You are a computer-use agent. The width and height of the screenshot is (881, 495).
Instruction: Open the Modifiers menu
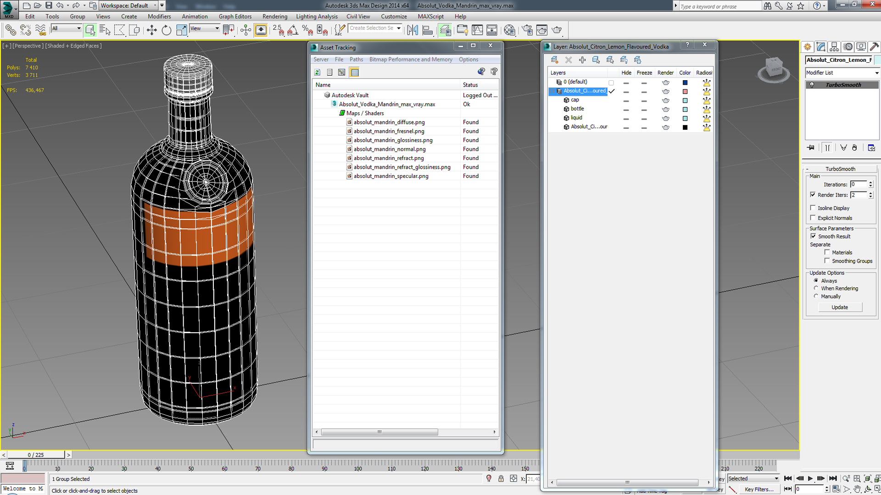tap(159, 16)
